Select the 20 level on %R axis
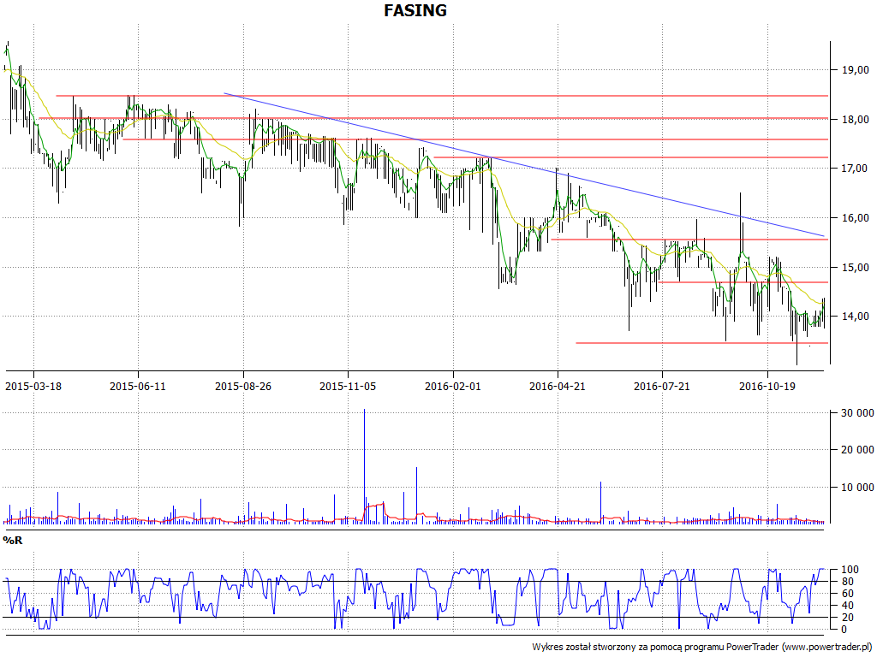Image resolution: width=877 pixels, height=657 pixels. [x=847, y=618]
